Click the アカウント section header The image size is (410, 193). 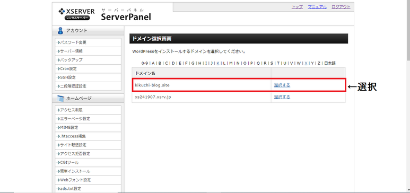[x=88, y=31]
